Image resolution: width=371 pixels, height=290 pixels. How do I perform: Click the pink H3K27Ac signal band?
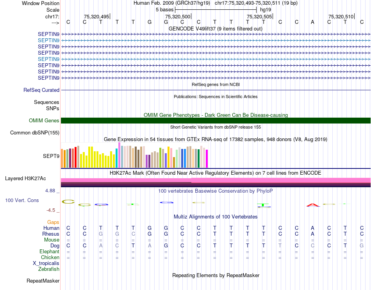coord(216,180)
